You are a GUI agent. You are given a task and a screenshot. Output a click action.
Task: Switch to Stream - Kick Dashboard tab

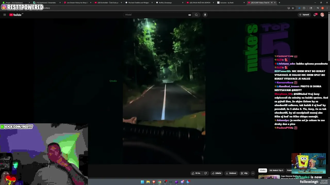(x=15, y=3)
